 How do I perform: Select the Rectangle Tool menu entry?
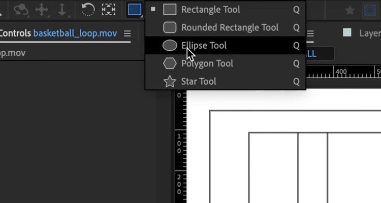pos(225,10)
